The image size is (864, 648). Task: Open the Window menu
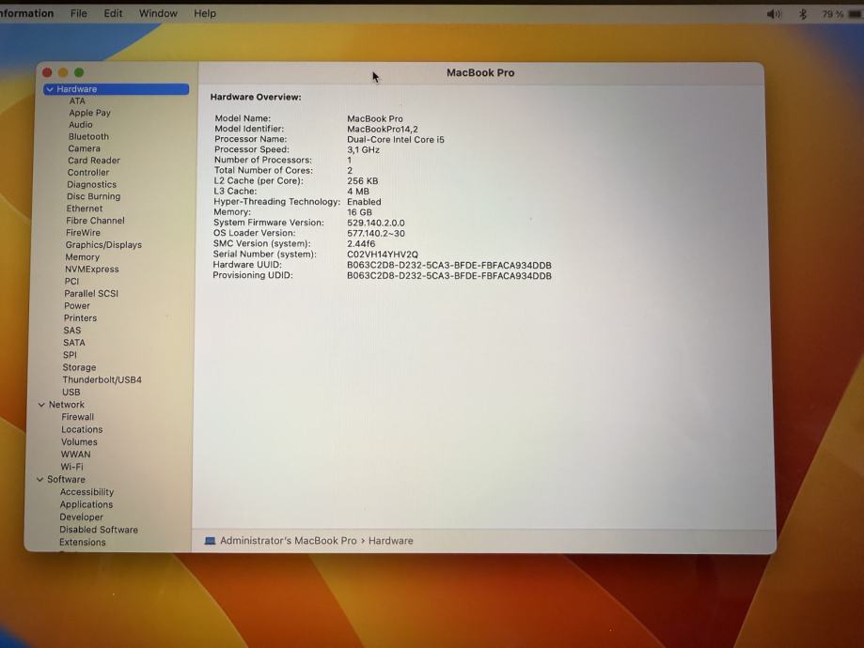[158, 13]
